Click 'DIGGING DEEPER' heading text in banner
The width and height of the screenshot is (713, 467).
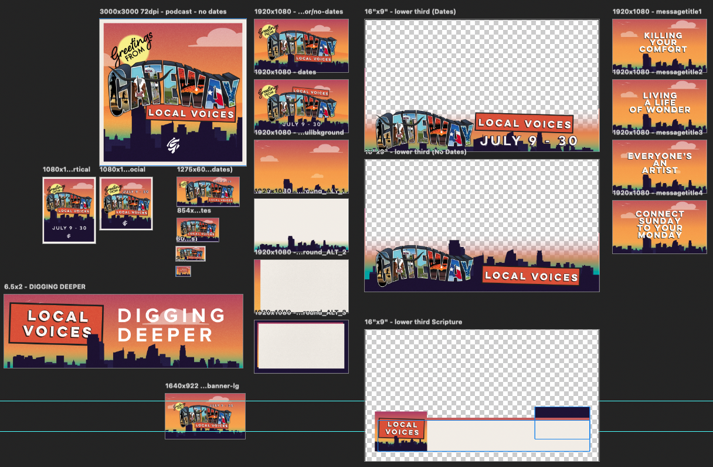pos(171,324)
